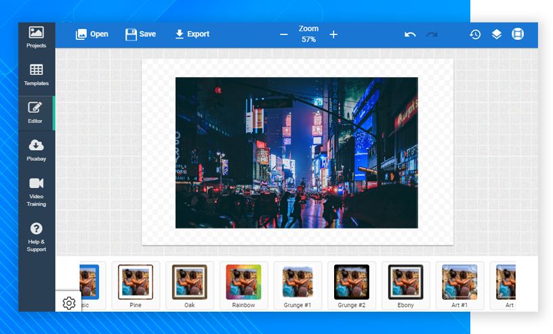Viewport: 553px width, 334px height.
Task: Open the Pixabay image browser
Action: point(37,151)
